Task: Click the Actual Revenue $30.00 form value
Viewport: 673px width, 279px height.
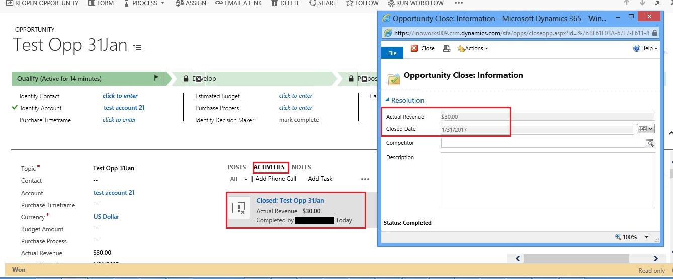Action: [x=102, y=253]
